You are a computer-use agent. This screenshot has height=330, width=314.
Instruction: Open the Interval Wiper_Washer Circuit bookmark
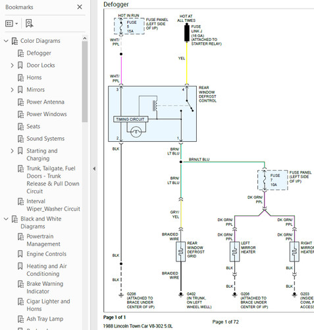click(53, 205)
